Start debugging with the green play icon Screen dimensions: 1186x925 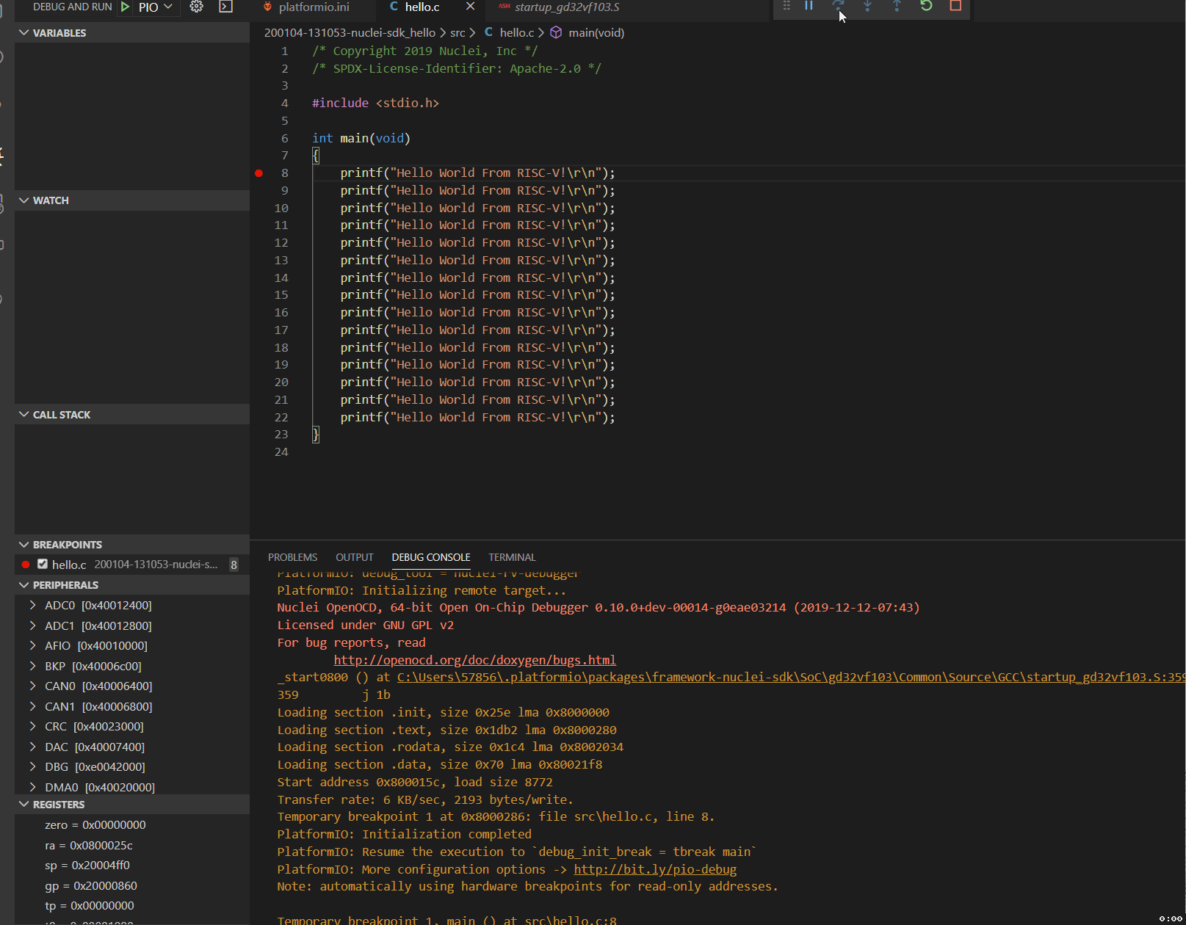(126, 7)
